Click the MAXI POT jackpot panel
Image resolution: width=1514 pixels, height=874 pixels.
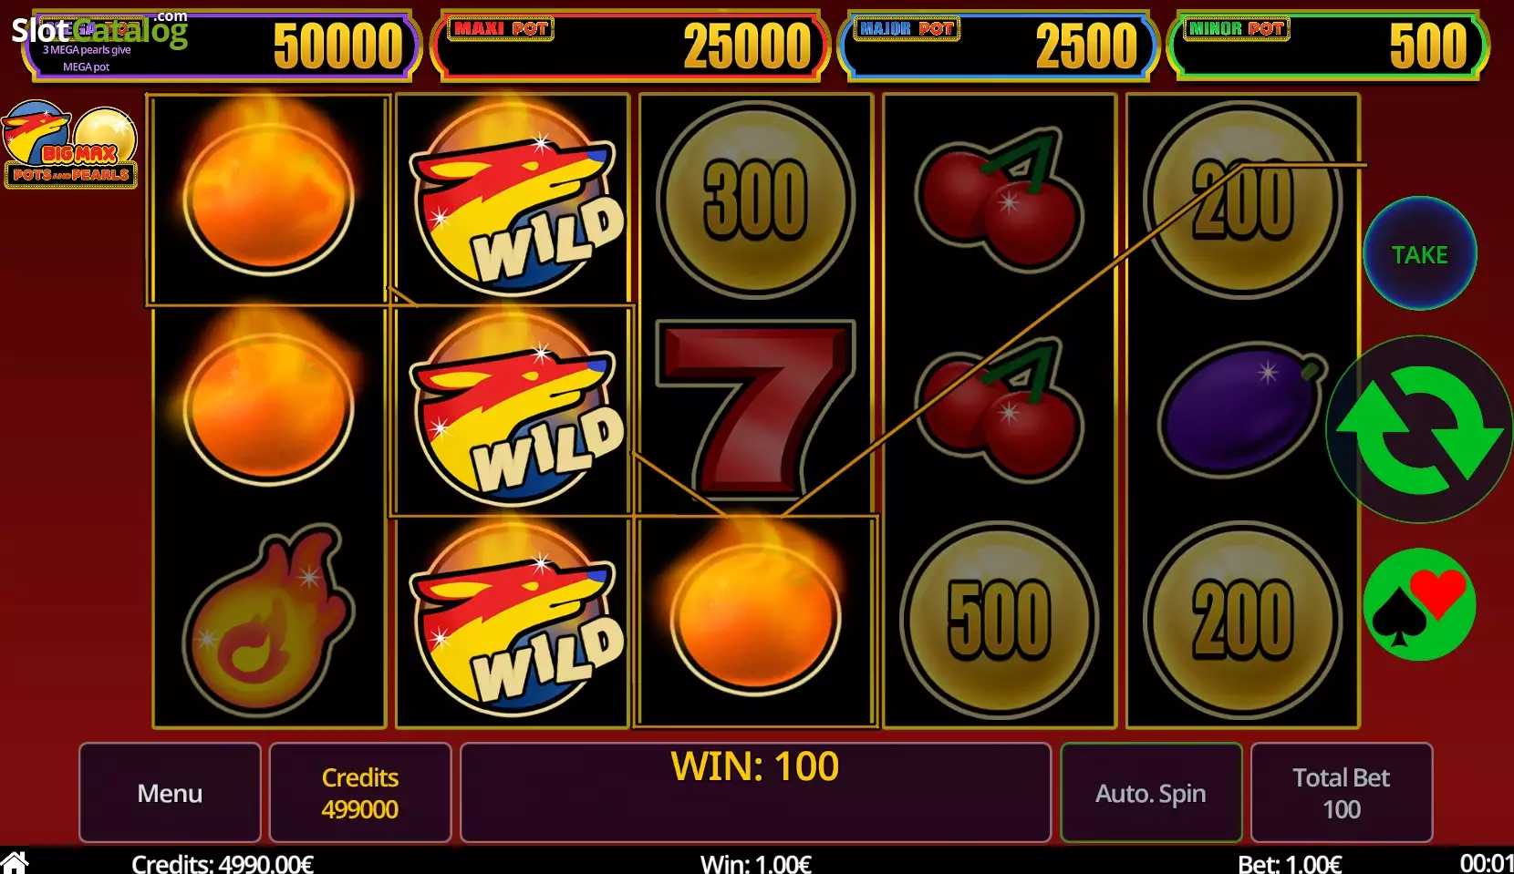(629, 46)
